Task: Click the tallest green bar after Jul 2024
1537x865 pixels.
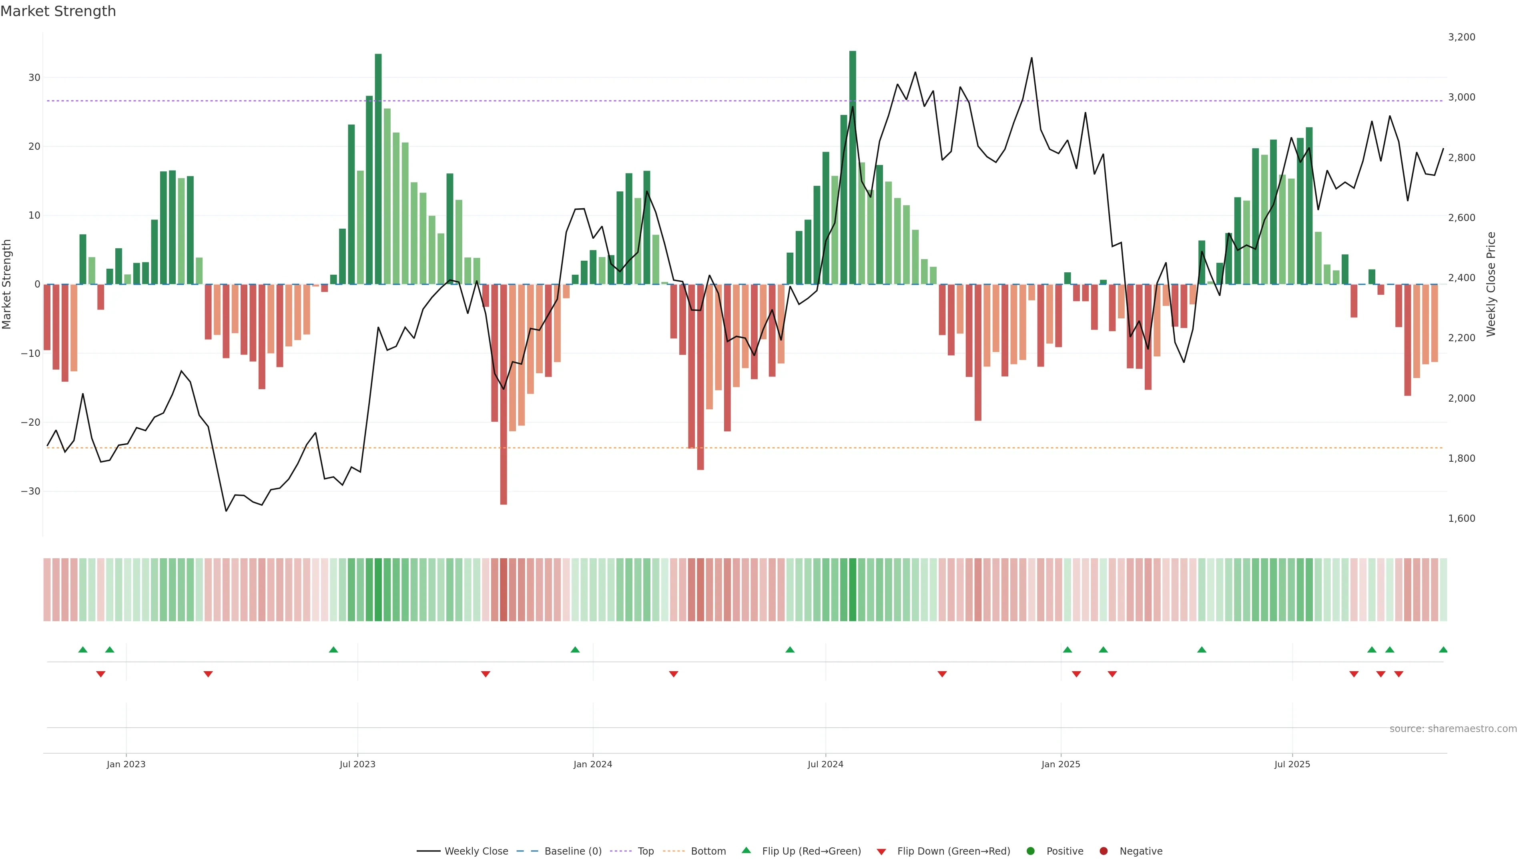Action: click(x=853, y=167)
